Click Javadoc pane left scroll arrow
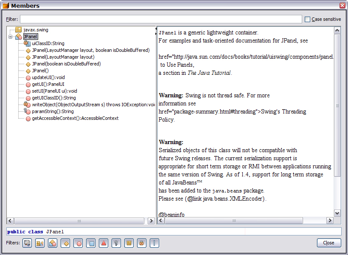 click(161, 221)
